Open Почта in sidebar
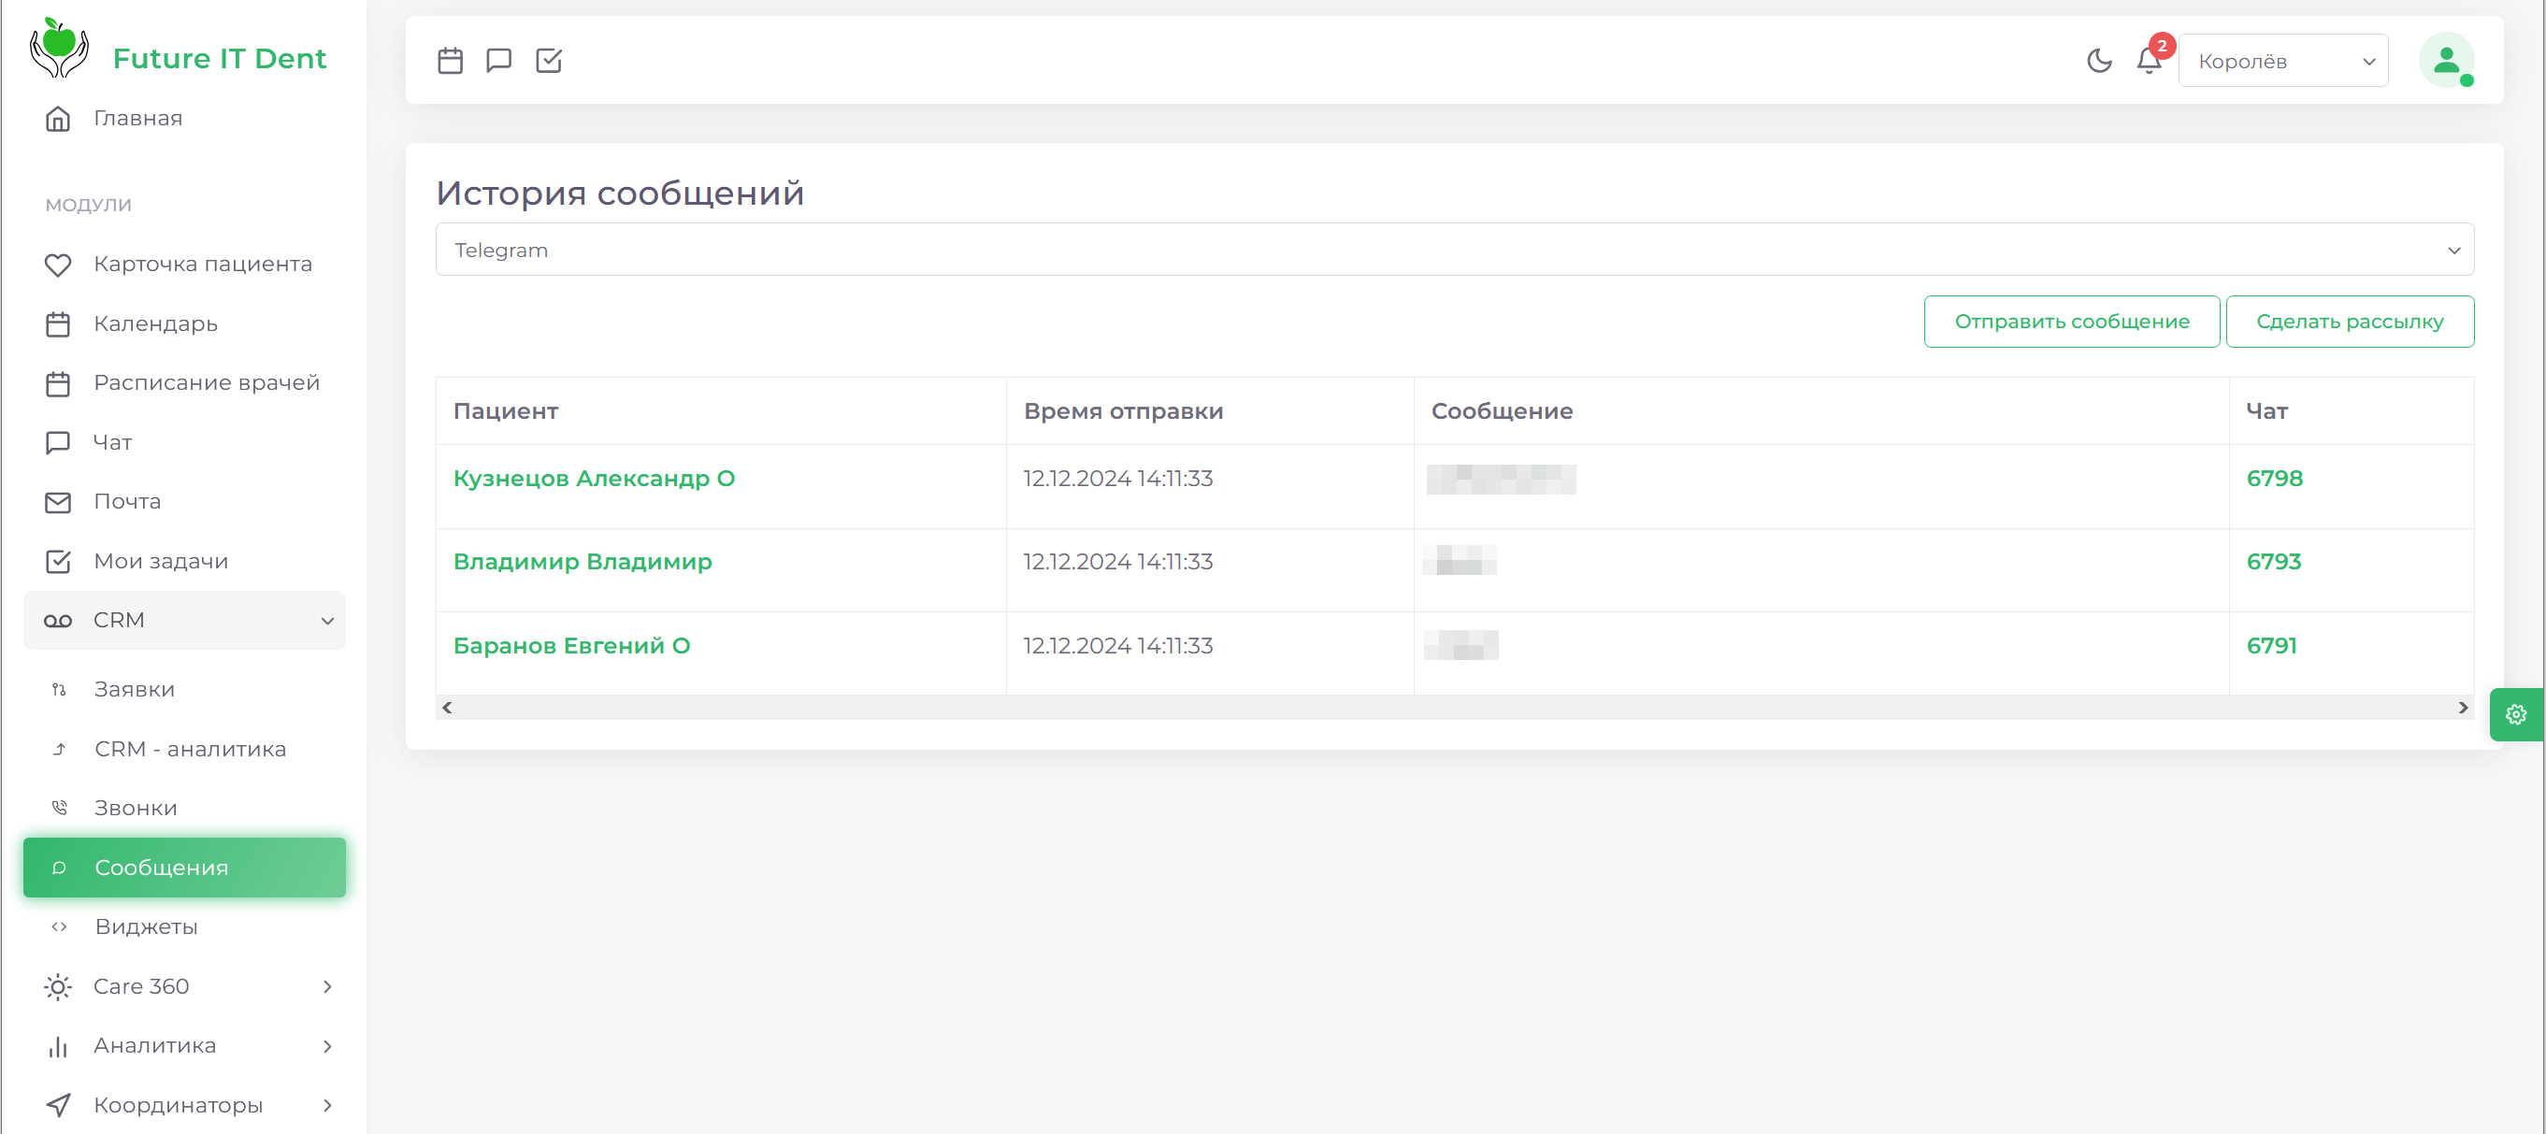 [x=127, y=502]
